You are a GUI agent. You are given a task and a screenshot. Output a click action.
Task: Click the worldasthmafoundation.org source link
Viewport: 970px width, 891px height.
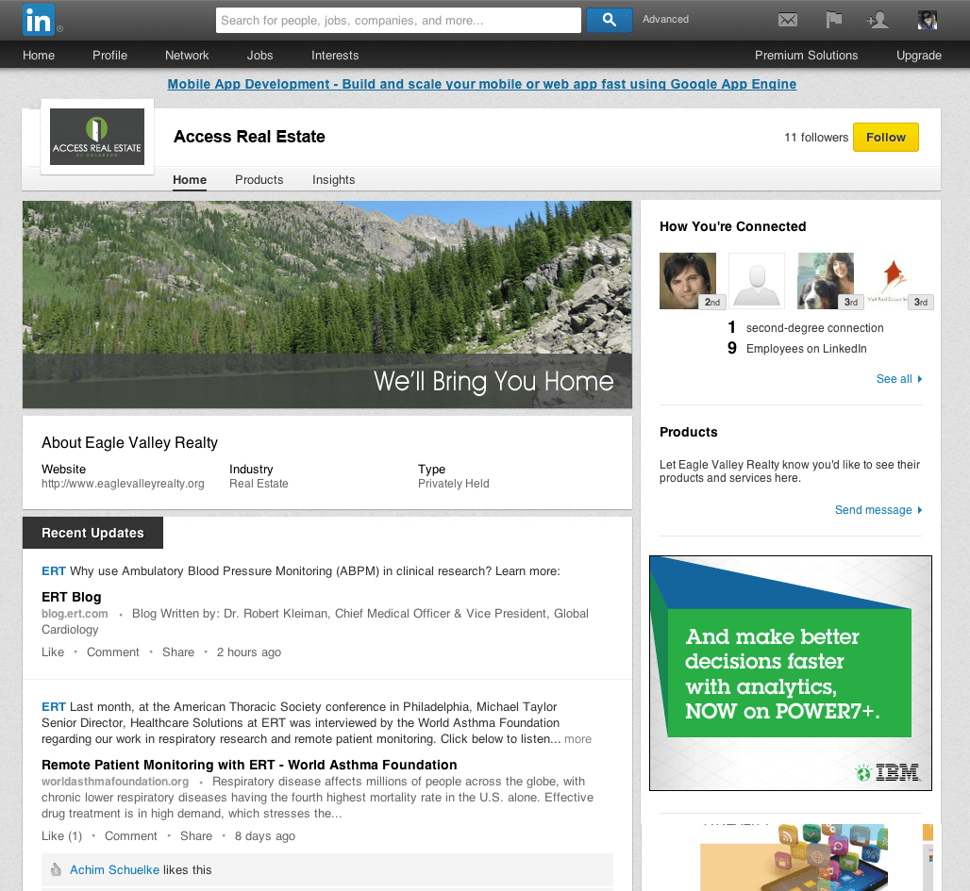(115, 781)
